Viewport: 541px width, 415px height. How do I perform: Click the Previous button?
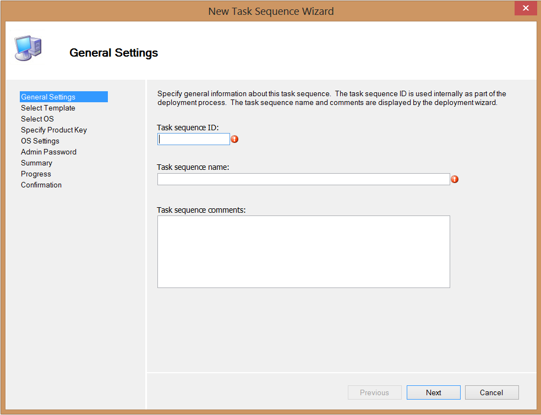(374, 392)
